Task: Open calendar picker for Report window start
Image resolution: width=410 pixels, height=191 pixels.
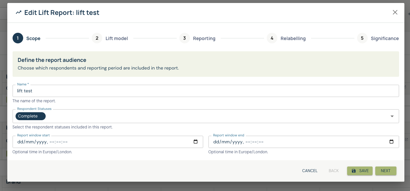Action: point(196,142)
